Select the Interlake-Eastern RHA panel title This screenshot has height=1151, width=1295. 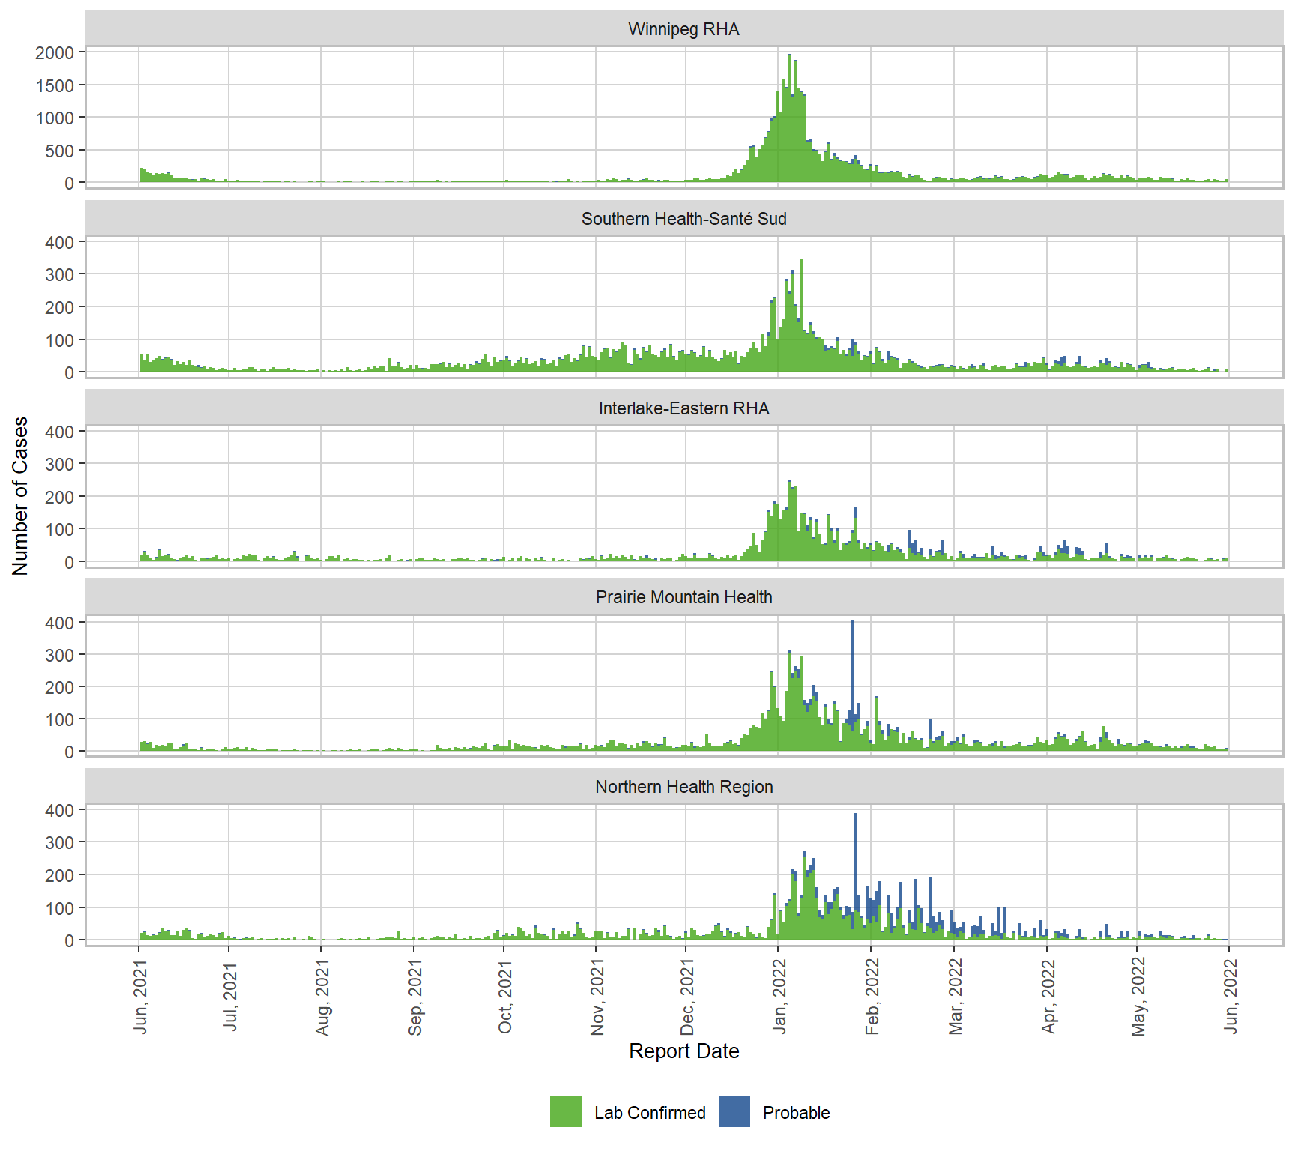click(683, 408)
